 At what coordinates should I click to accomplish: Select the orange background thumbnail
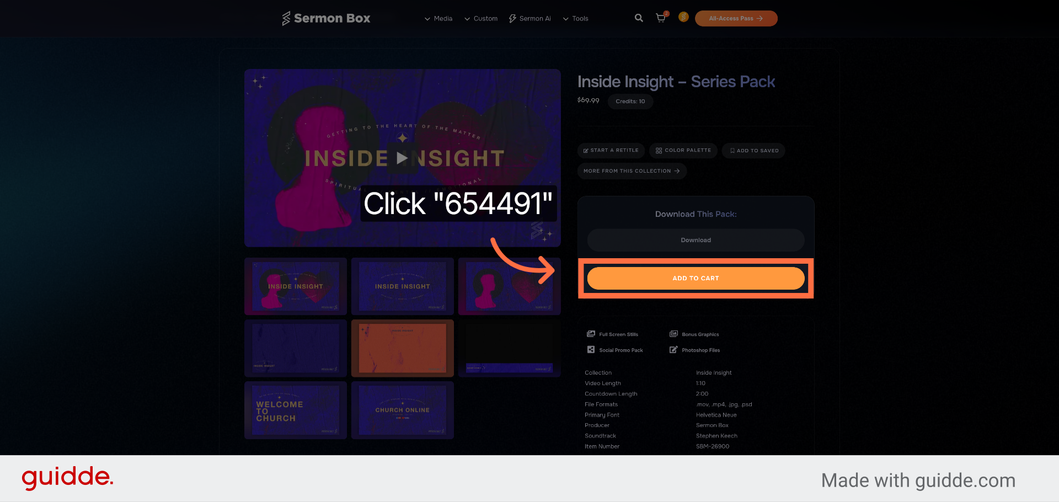[403, 348]
